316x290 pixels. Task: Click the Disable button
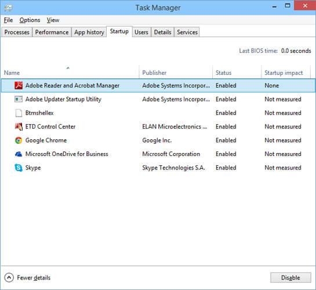tap(290, 278)
